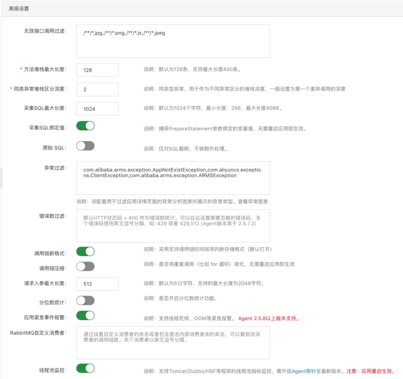The image size is (403, 379).
Task: Click the 线程池监控 label
Action: point(53,370)
